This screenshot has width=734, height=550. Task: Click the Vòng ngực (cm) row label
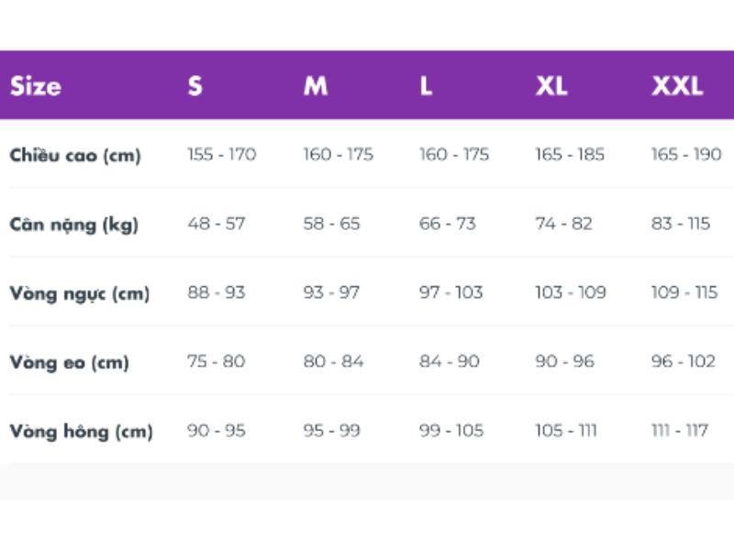point(79,293)
